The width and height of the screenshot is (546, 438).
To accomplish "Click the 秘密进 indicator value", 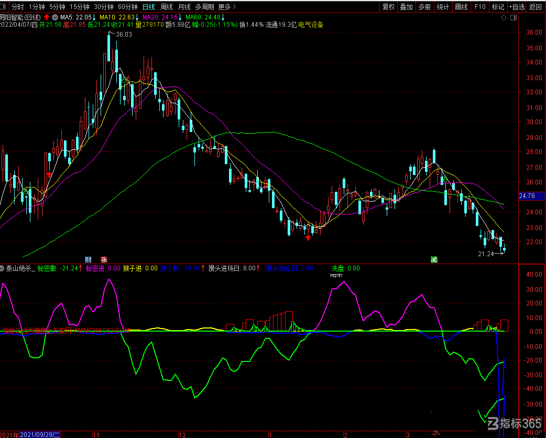I will point(103,268).
